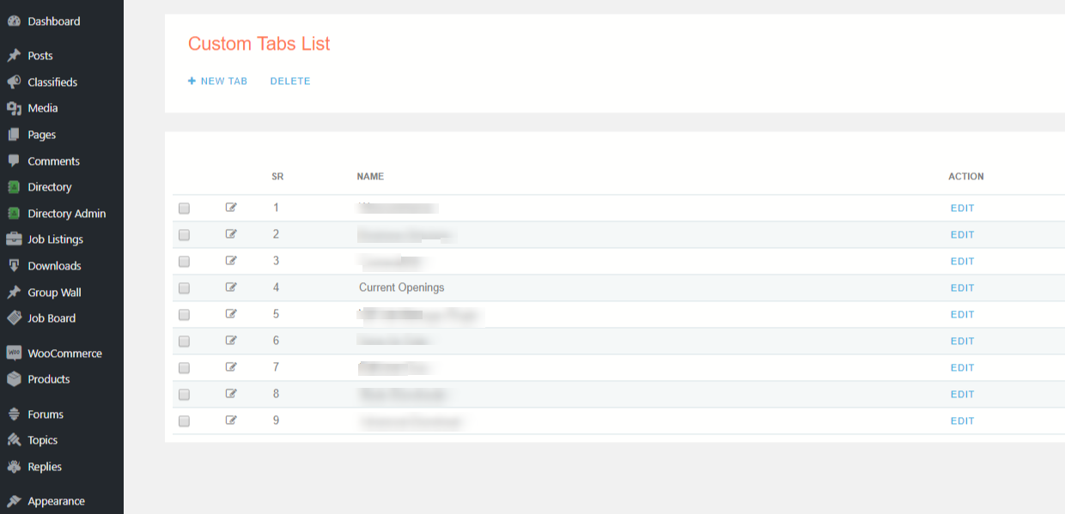Select the checkbox in row 1
Image resolution: width=1065 pixels, height=514 pixels.
pos(184,209)
